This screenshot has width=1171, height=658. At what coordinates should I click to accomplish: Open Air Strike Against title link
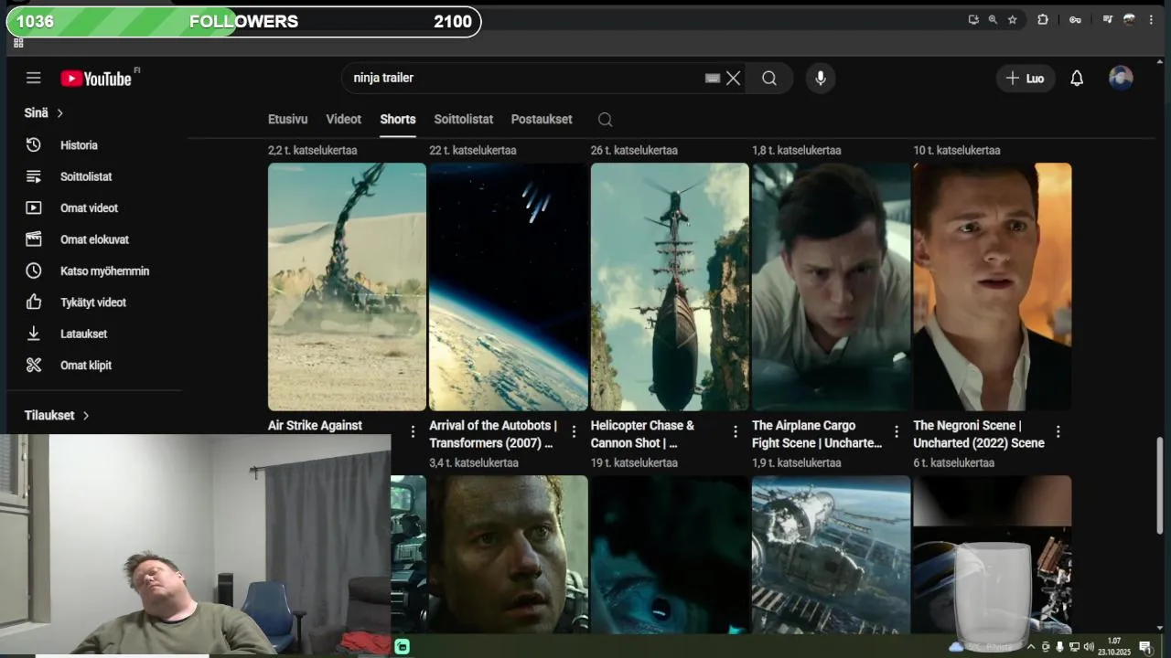pos(315,426)
